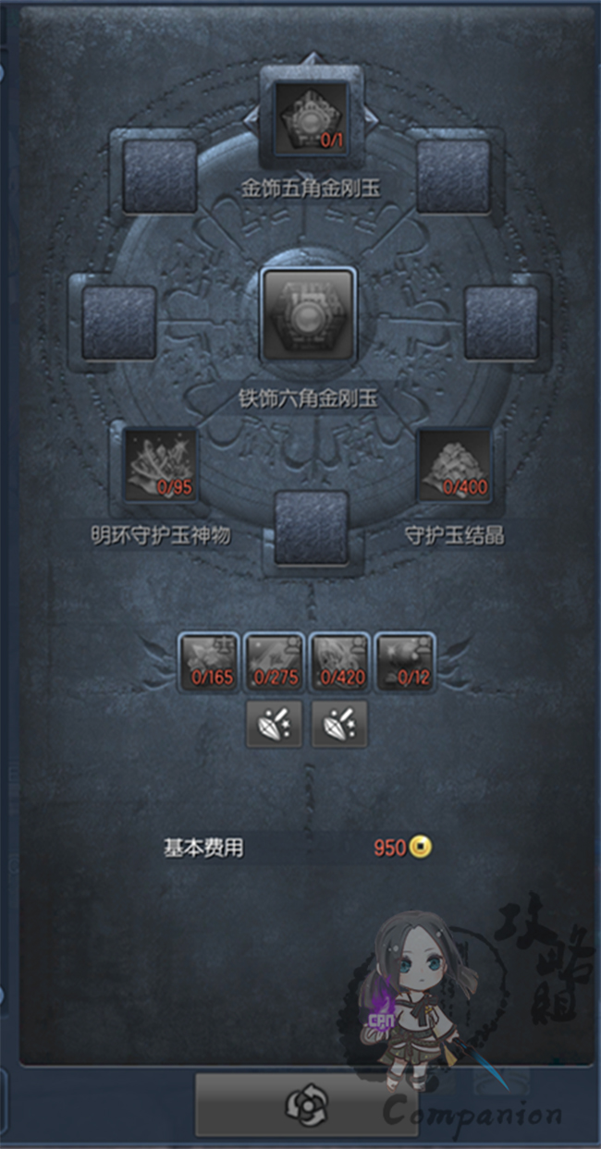601x1149 pixels.
Task: Click the 基本费用 cost label
Action: 203,847
